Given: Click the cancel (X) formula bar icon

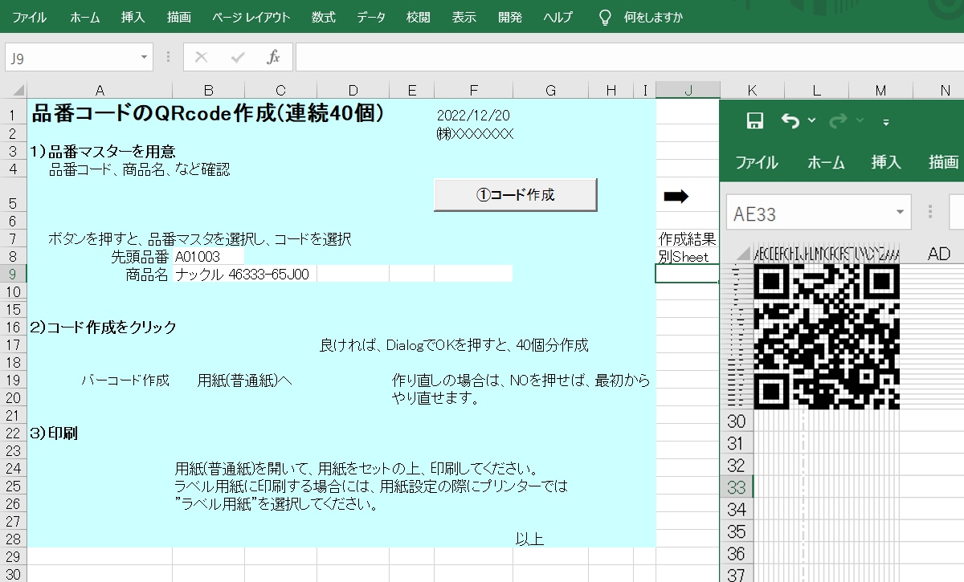Looking at the screenshot, I should click(x=202, y=57).
